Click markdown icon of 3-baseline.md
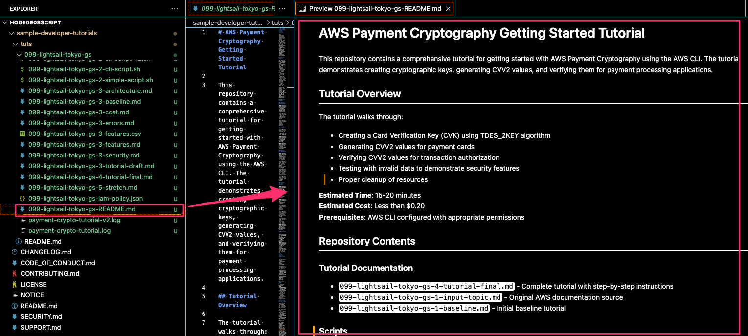748x336 pixels. tap(23, 102)
